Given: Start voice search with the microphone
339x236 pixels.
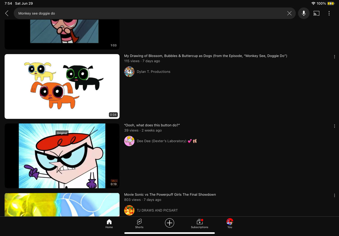Looking at the screenshot, I should [x=304, y=13].
